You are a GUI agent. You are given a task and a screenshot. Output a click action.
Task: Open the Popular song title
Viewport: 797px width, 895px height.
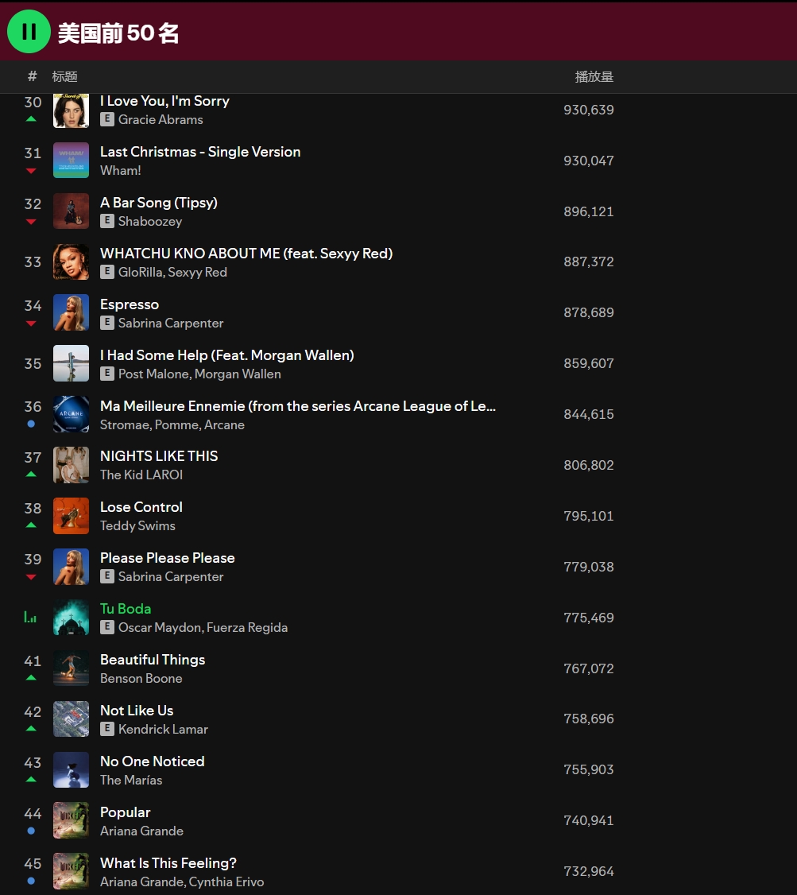click(x=126, y=812)
